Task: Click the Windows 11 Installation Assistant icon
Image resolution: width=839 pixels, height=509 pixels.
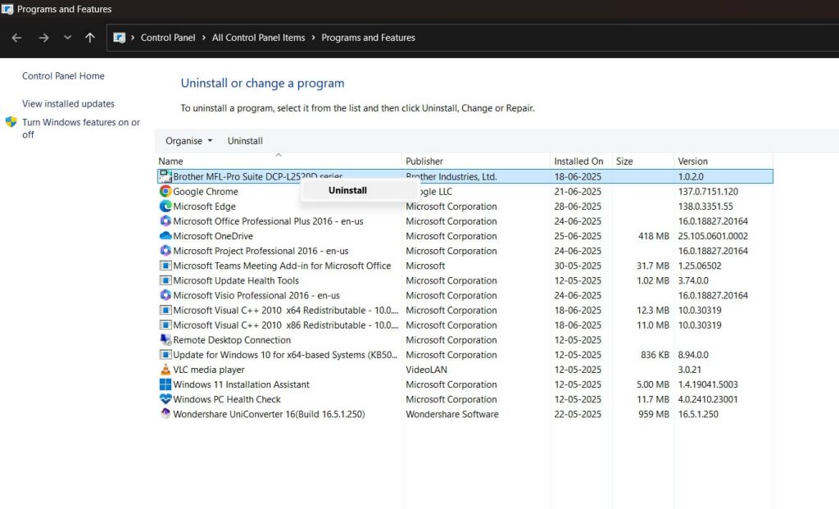Action: coord(166,384)
